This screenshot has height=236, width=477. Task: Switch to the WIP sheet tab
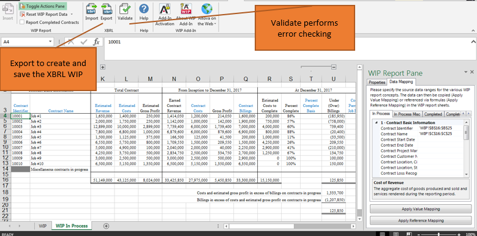[x=43, y=226]
